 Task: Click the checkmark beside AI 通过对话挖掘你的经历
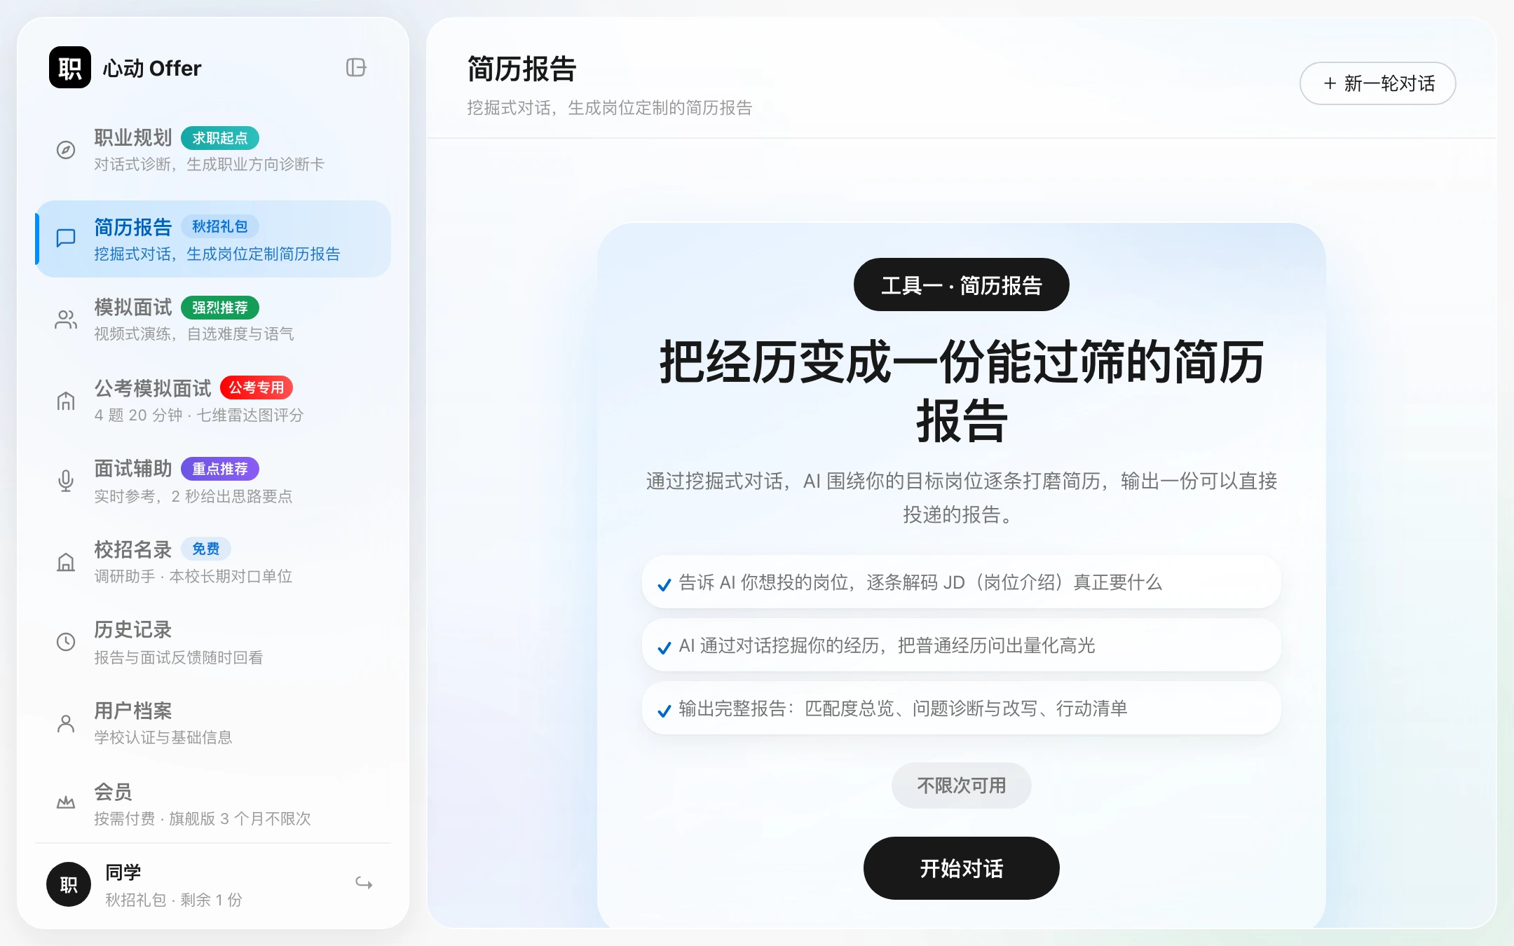pyautogui.click(x=664, y=647)
